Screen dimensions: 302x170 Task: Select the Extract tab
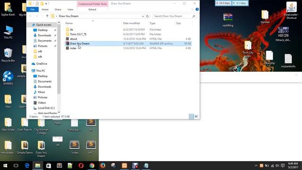tap(92, 9)
